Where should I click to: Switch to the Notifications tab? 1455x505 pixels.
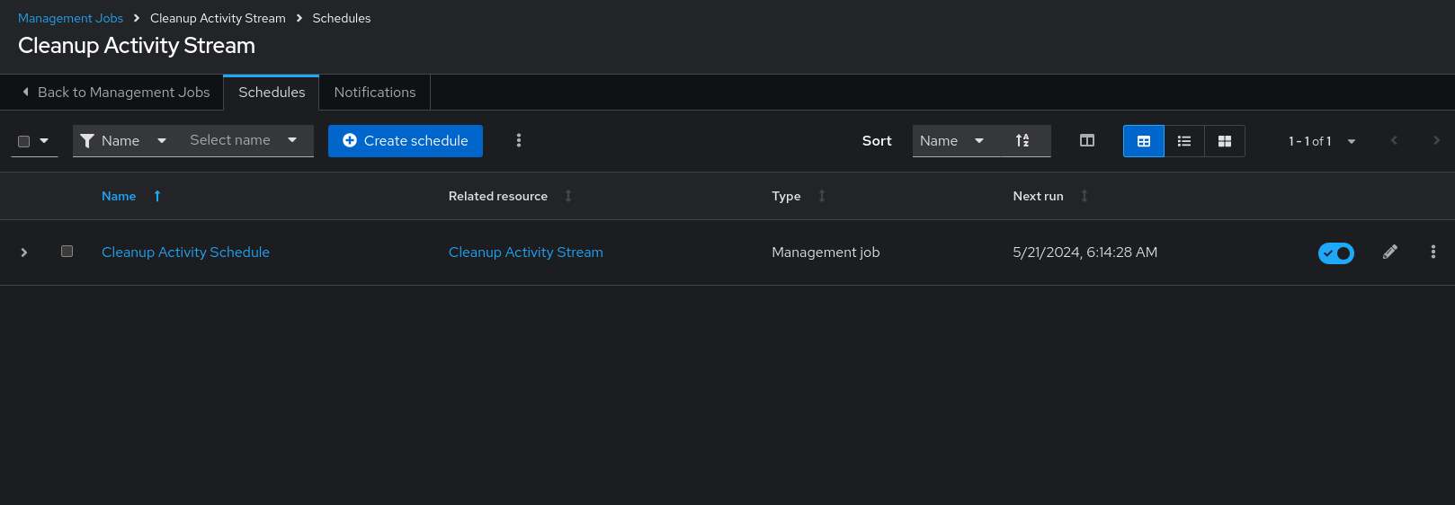[x=374, y=93]
